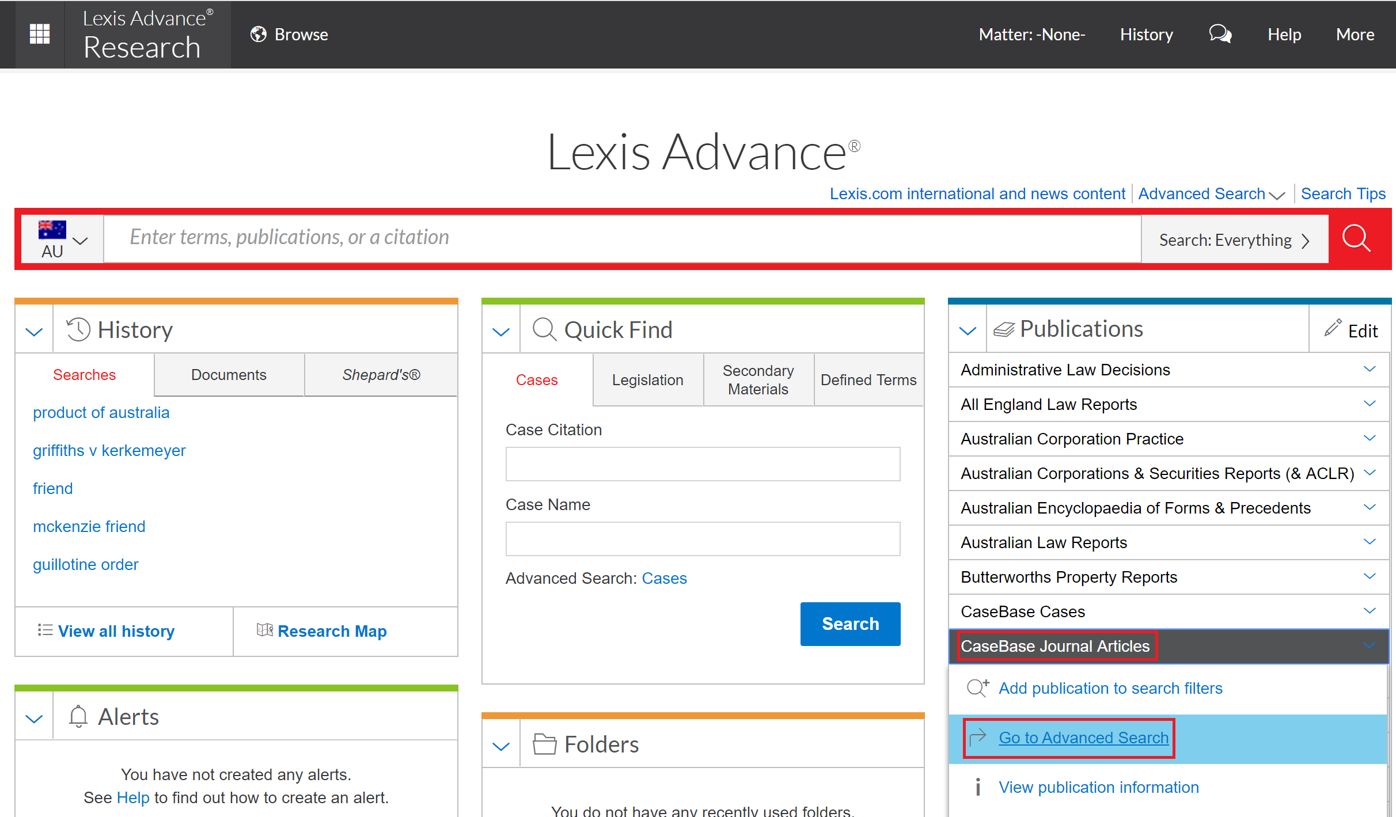Switch to the Searches tab in History
The height and width of the screenshot is (817, 1396).
pyautogui.click(x=85, y=375)
